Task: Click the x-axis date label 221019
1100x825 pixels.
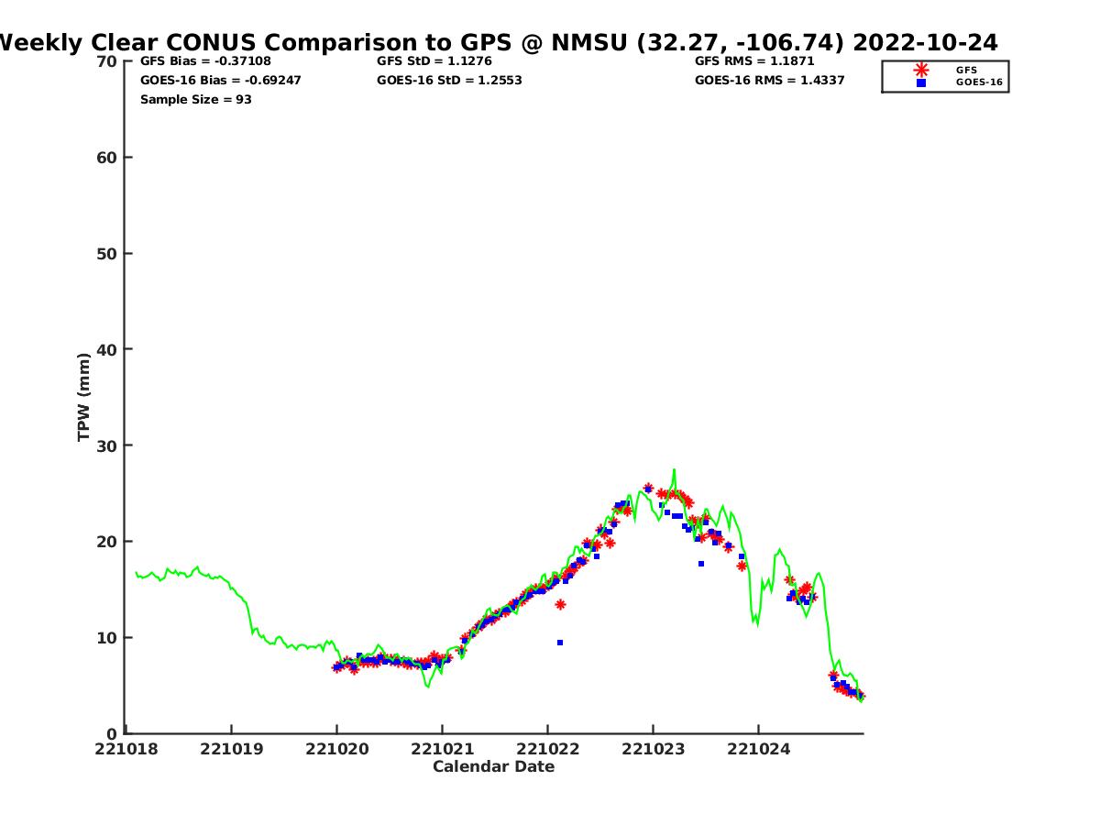Action: (231, 749)
